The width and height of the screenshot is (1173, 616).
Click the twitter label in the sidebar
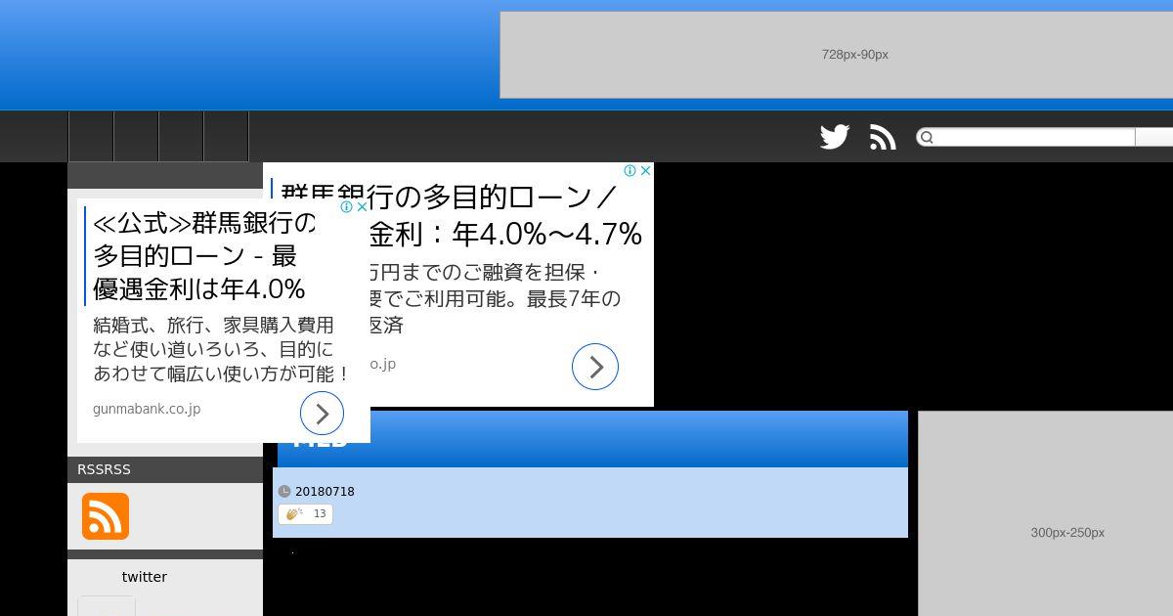click(x=145, y=577)
